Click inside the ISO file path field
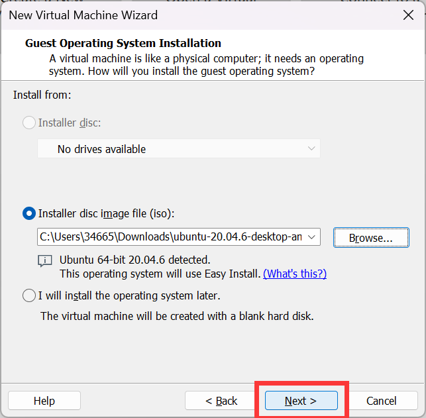The image size is (426, 418). coord(171,237)
